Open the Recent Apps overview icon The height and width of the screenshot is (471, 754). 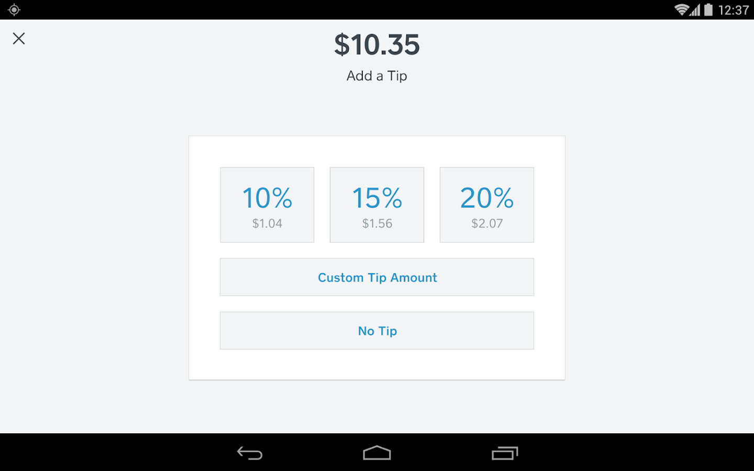click(504, 453)
